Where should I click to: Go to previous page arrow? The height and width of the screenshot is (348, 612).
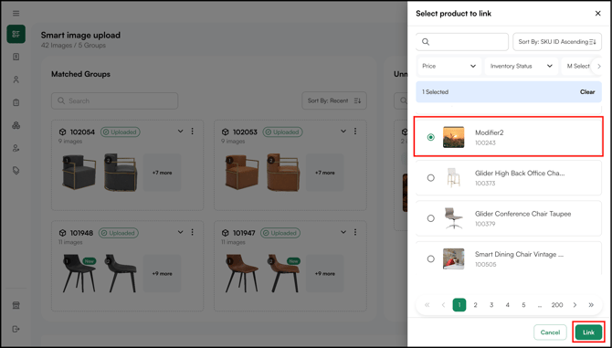coord(443,305)
